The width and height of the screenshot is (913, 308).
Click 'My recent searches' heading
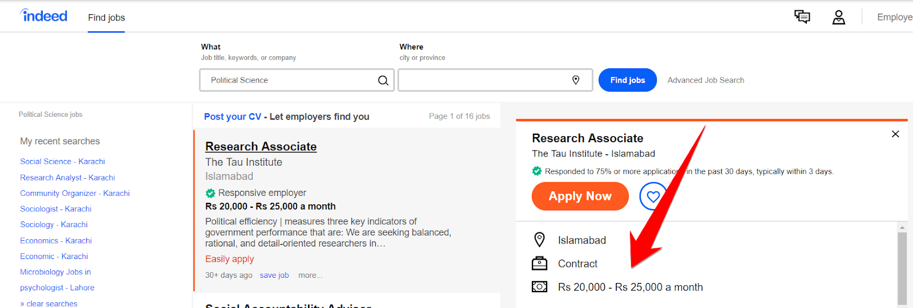pyautogui.click(x=60, y=141)
